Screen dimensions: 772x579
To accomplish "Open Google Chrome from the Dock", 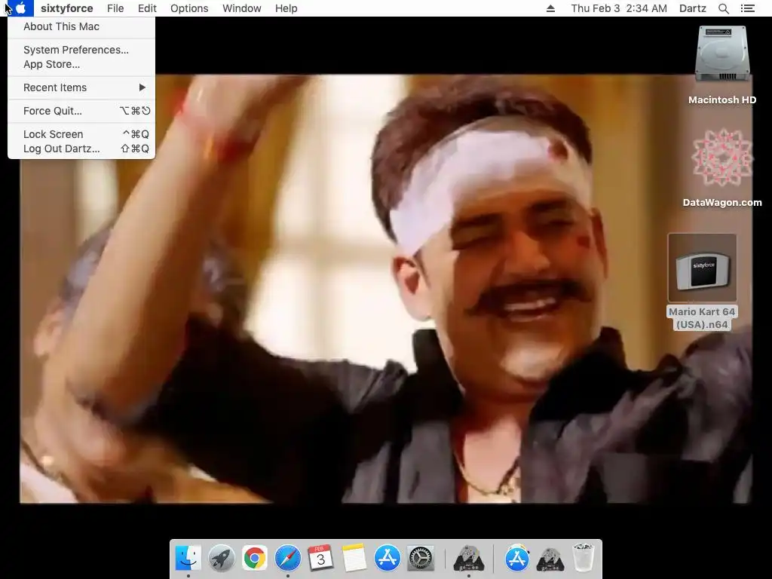I will pyautogui.click(x=254, y=559).
